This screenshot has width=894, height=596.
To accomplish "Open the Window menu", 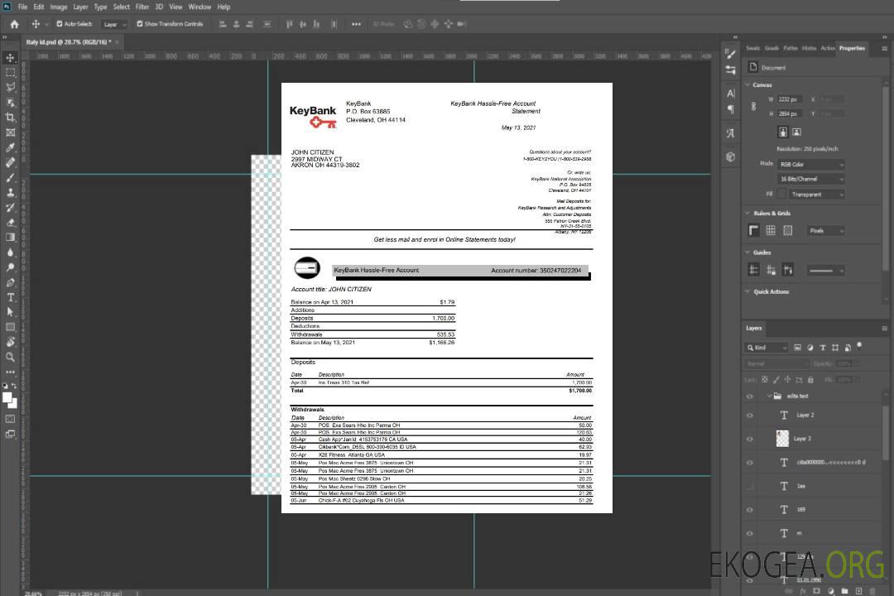I will [199, 7].
